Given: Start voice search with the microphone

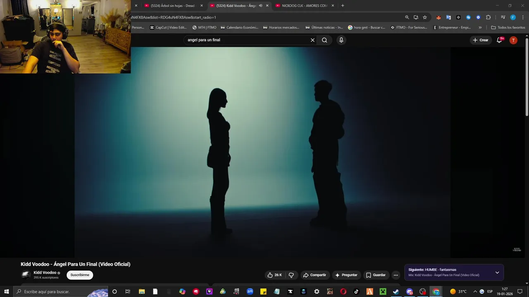Looking at the screenshot, I should point(341,40).
